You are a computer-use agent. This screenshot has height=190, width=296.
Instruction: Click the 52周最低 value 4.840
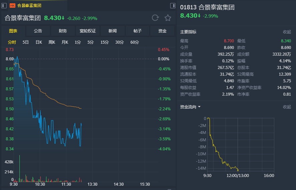pos(229,81)
